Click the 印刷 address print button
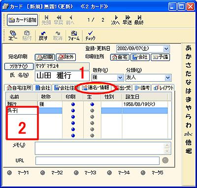This screenshot has height=188, width=197. (x=45, y=57)
